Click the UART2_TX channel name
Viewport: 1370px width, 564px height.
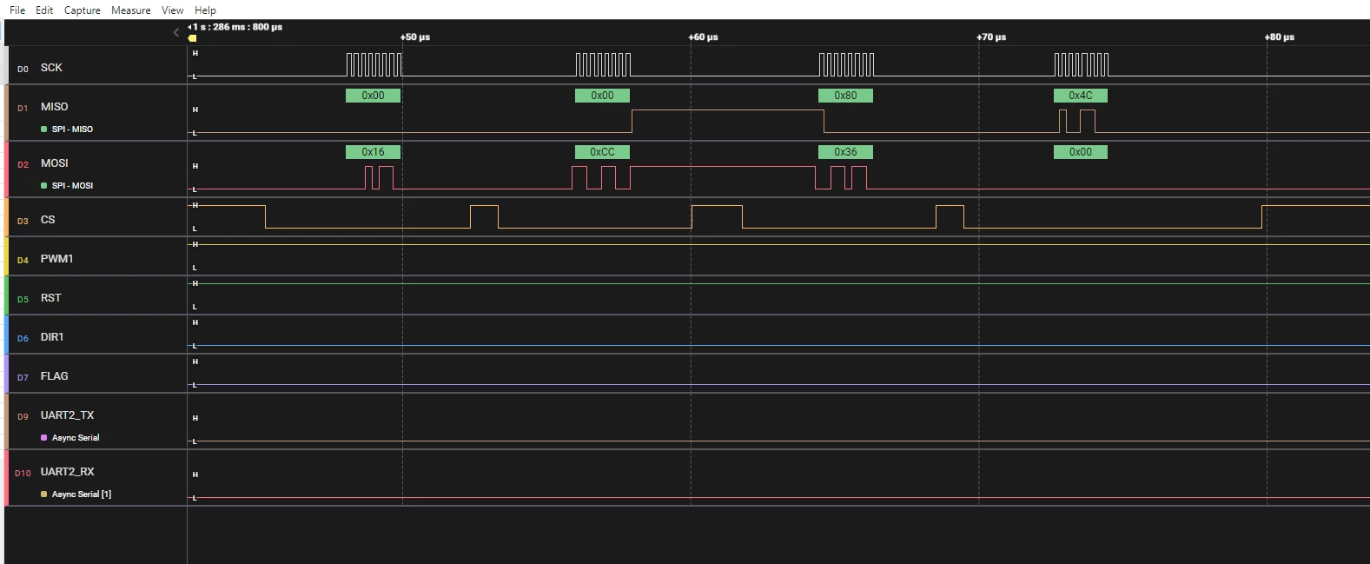point(67,415)
